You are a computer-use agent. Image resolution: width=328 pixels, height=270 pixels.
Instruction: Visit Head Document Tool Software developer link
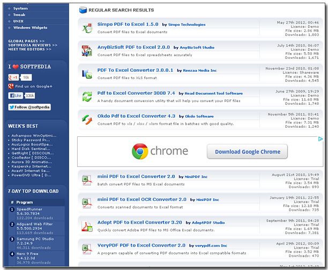coord(214,94)
